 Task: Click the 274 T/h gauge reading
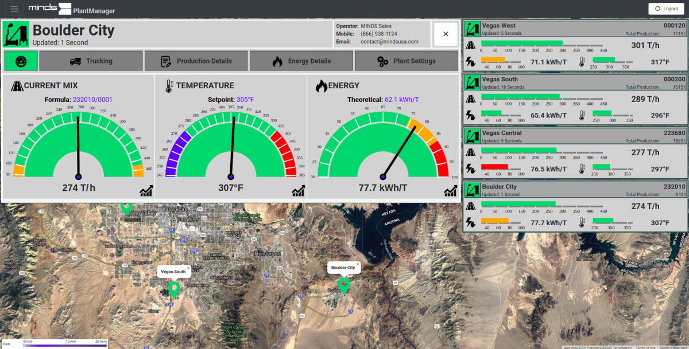78,187
